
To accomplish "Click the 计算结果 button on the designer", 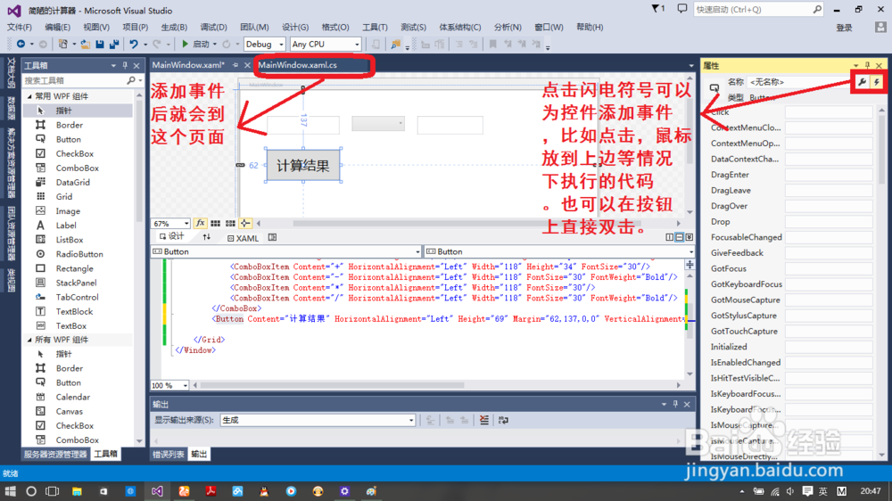I will (x=303, y=166).
